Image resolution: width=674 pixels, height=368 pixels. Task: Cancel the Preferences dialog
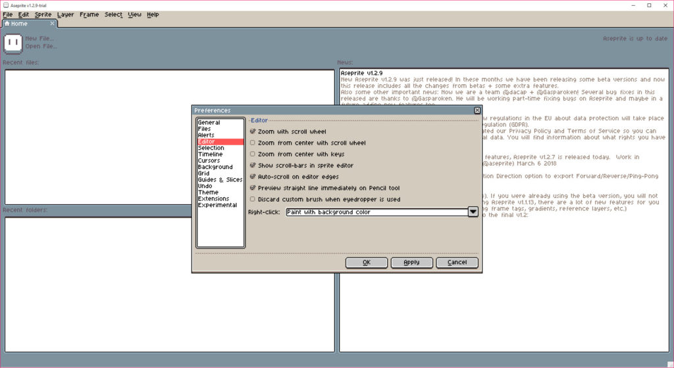click(457, 262)
